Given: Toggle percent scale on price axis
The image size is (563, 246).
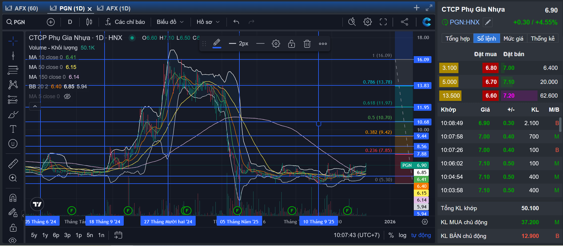Looking at the screenshot, I should pos(391,235).
